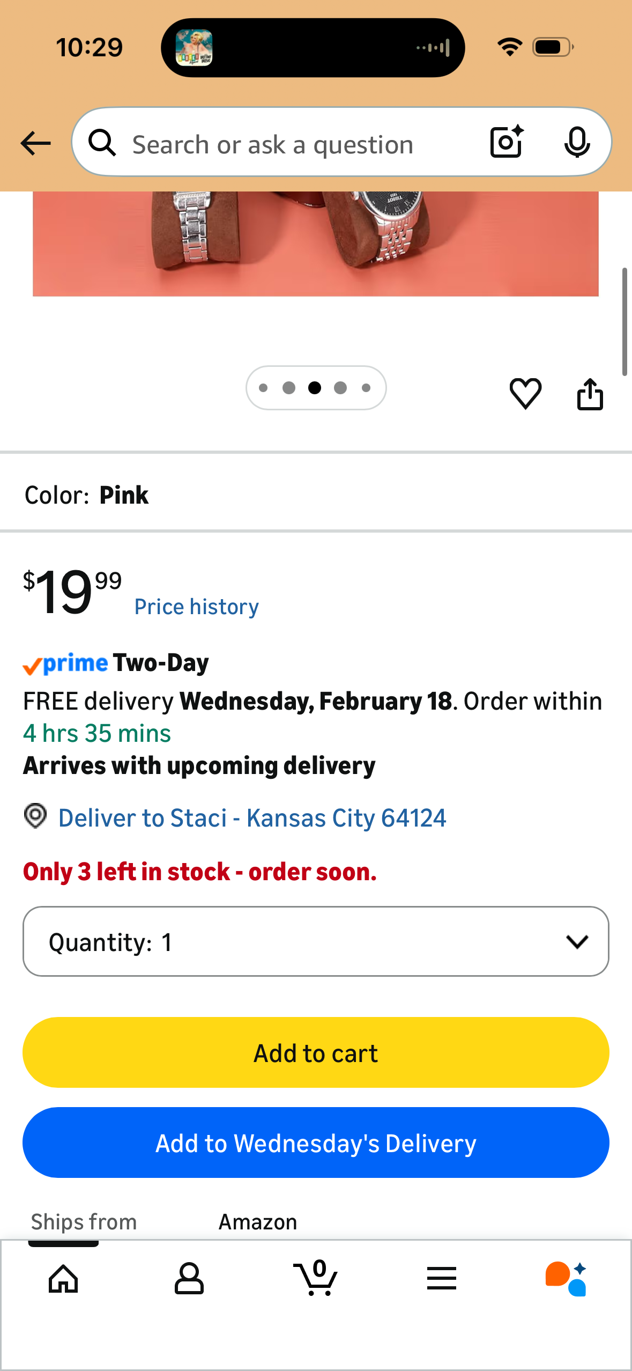The image size is (632, 1371).
Task: Open the Price history link
Action: (196, 607)
